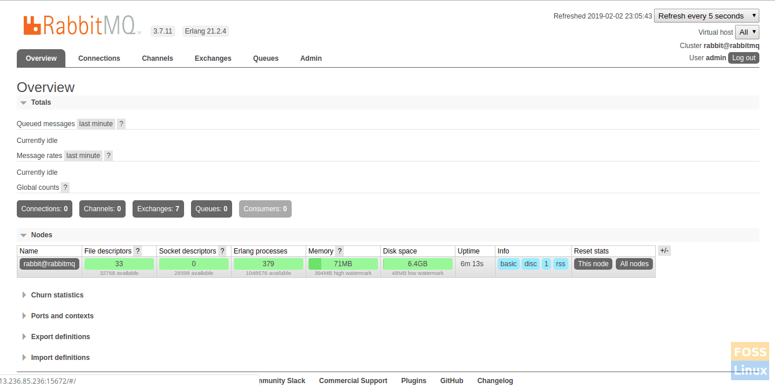Open the Virtual host dropdown
775x386 pixels.
pos(747,32)
